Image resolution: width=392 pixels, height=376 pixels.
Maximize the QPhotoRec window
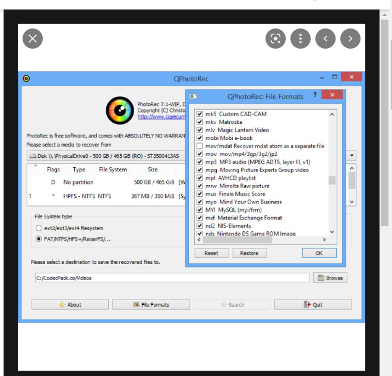(x=334, y=77)
